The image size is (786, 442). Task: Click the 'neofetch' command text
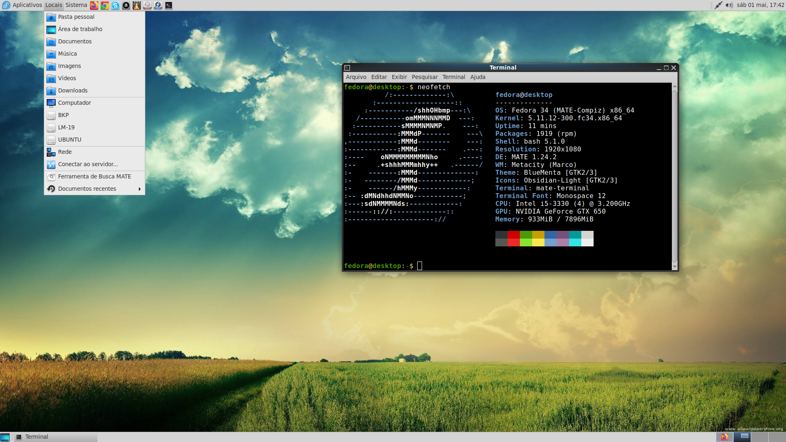tap(434, 87)
